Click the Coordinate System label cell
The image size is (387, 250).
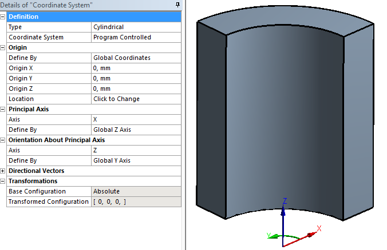(x=49, y=38)
